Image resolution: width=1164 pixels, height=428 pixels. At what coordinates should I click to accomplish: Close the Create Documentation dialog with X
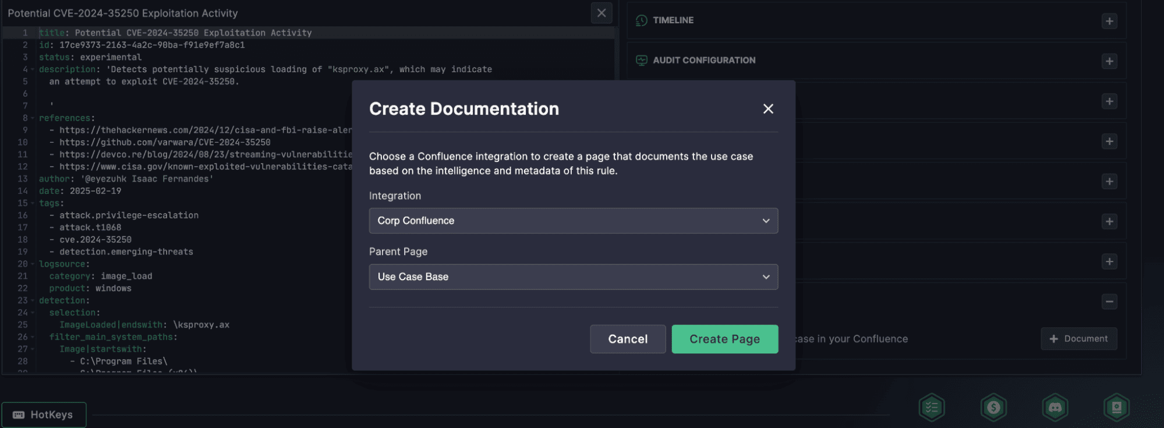click(x=768, y=109)
